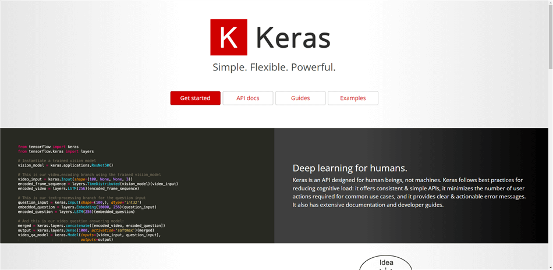Screen dimensions: 553x270
Task: Click the 'Deep learning for humans.' heading
Action: (x=350, y=168)
